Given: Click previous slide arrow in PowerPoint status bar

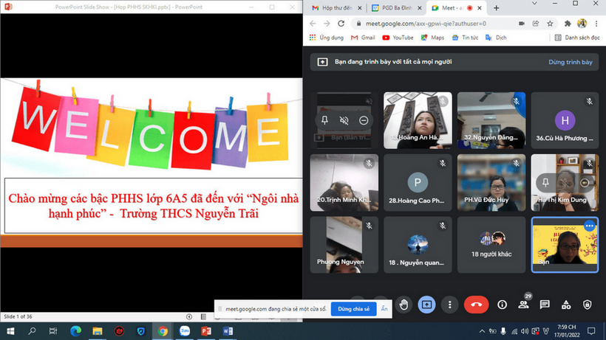Looking at the screenshot, I should click(x=189, y=317).
